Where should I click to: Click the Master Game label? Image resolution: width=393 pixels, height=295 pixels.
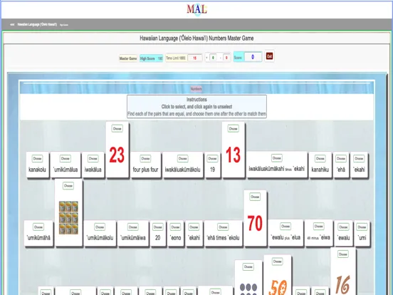(x=128, y=58)
